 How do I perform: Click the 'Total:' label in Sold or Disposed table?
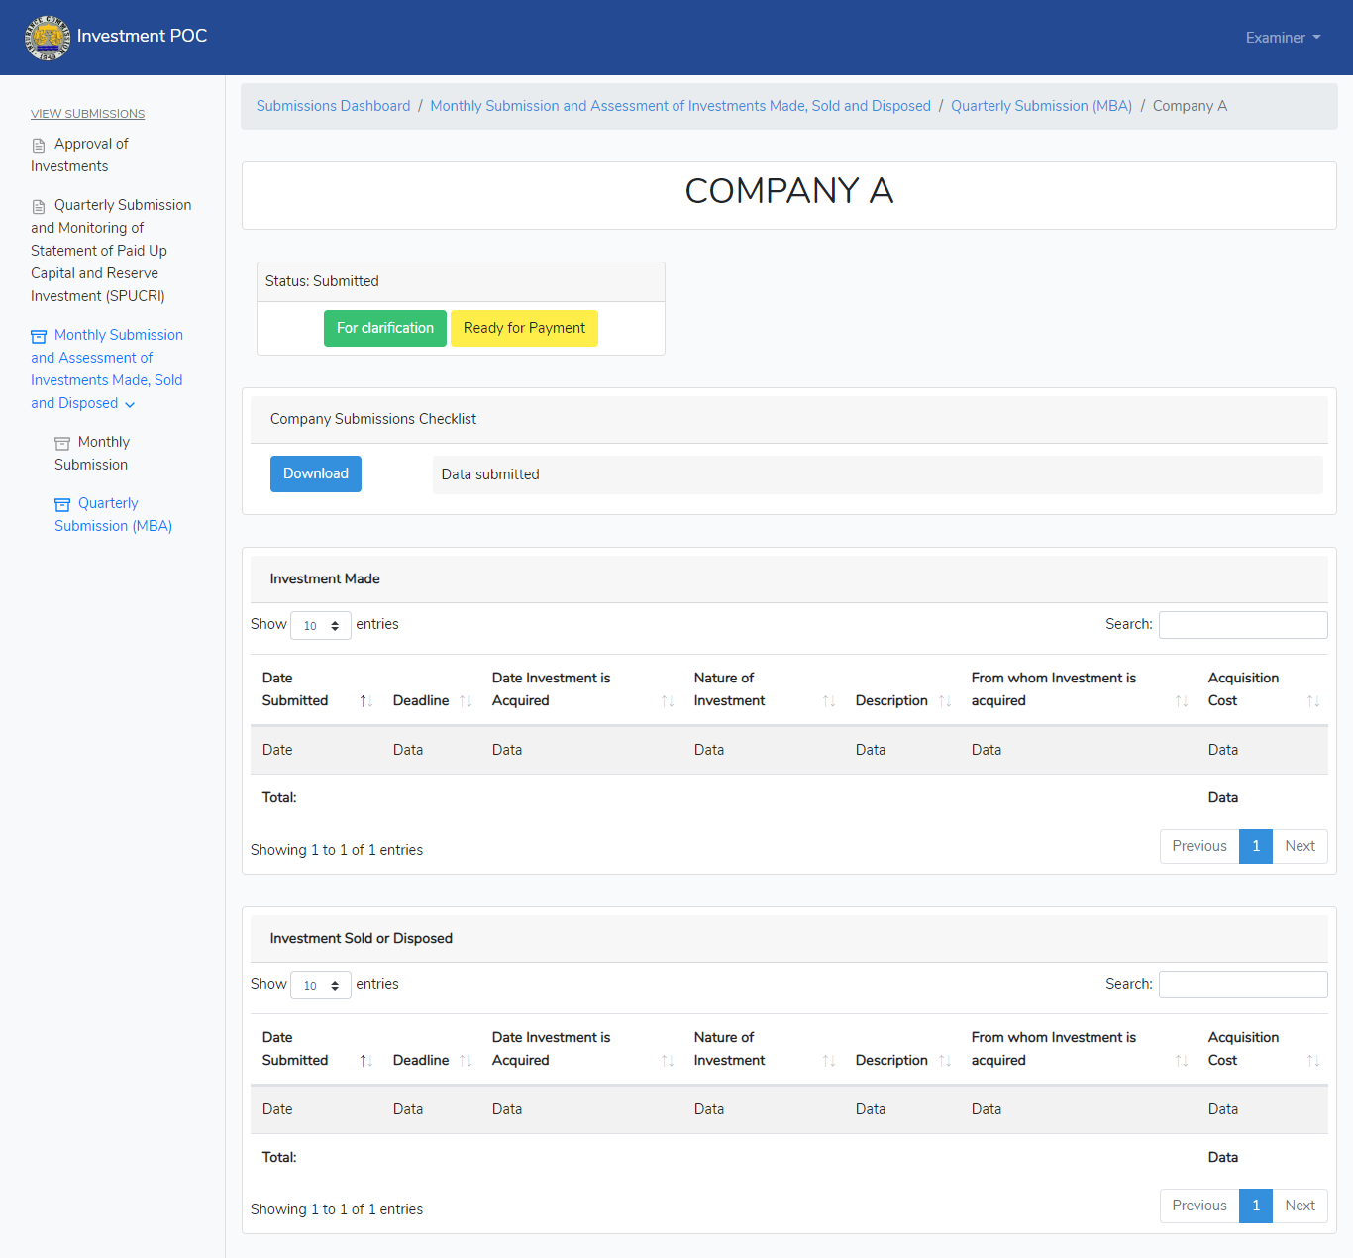point(279,1157)
